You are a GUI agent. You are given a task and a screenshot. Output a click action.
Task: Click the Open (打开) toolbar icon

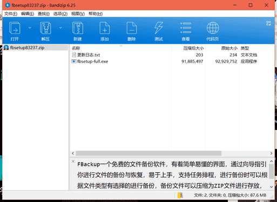click(15, 28)
